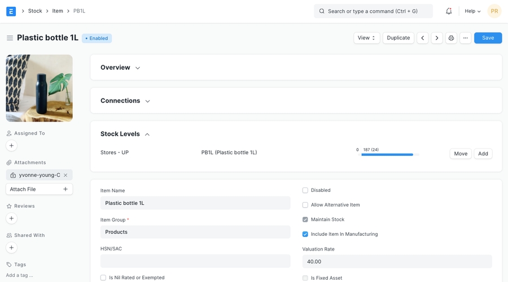Navigate to Stock breadcrumb

coord(35,11)
